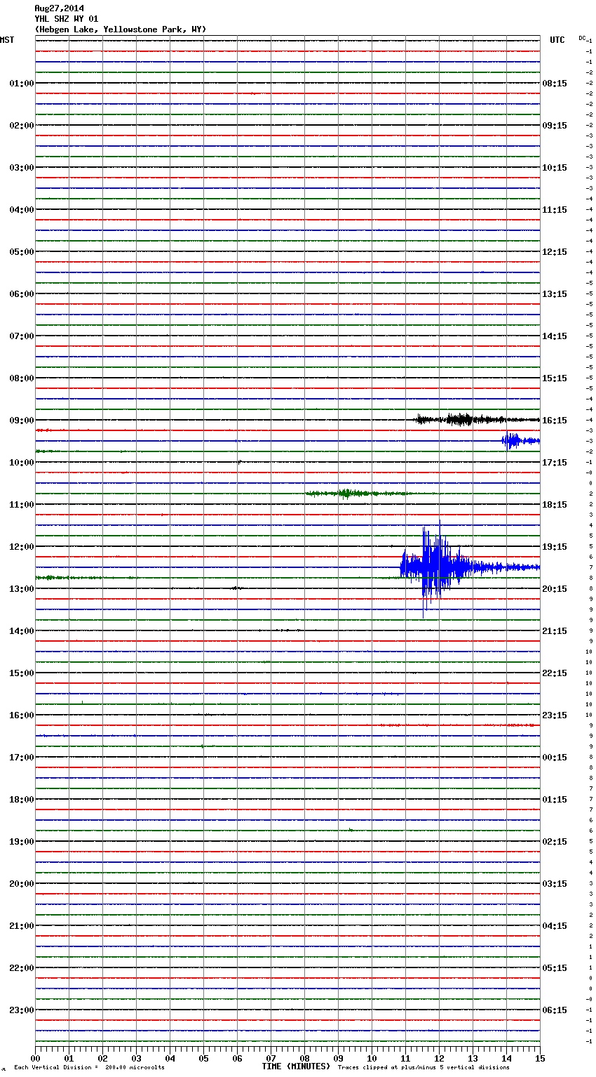Click the 18:15 UTC time label
Screen dimensions: 596x1077
555,505
